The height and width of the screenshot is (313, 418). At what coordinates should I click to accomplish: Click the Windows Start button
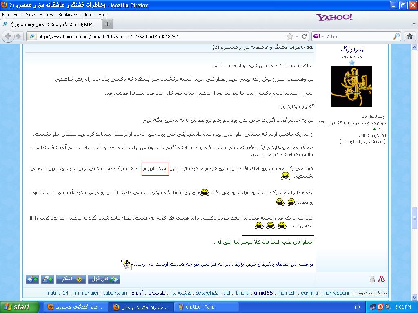(19, 307)
